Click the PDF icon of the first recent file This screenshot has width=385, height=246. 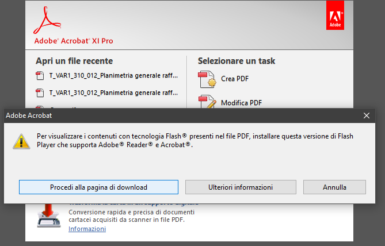pos(40,75)
